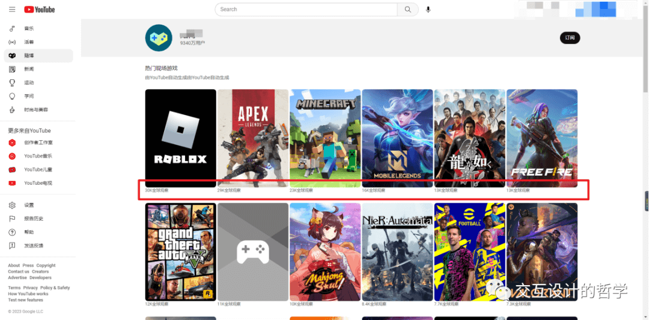Viewport: 649px width, 320px height.
Task: Open the 学问 learning lightbulb item
Action: 38,96
